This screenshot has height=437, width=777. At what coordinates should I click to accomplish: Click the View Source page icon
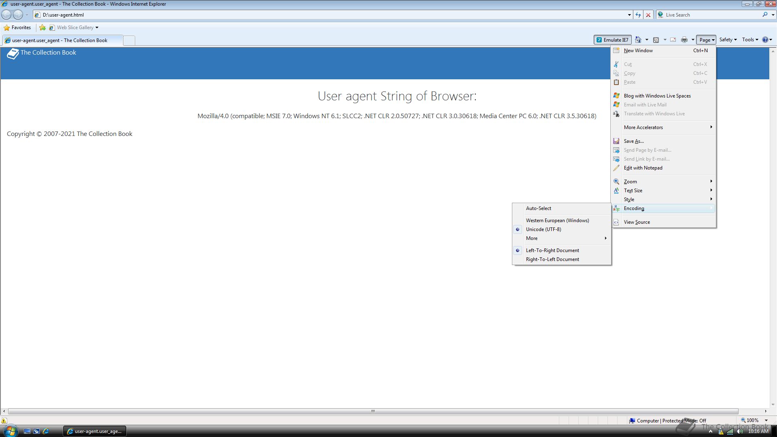(x=616, y=222)
